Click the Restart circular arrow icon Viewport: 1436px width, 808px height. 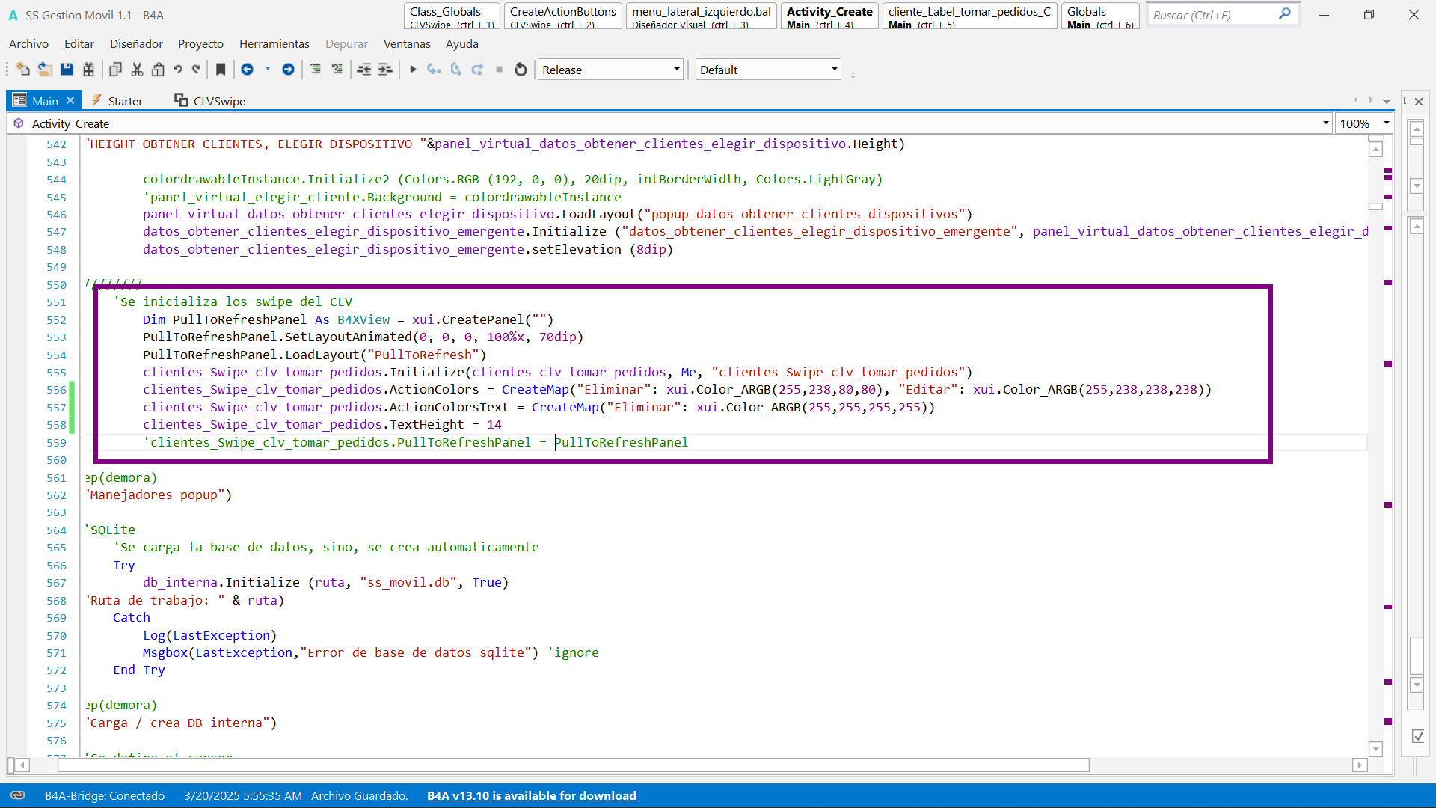521,70
